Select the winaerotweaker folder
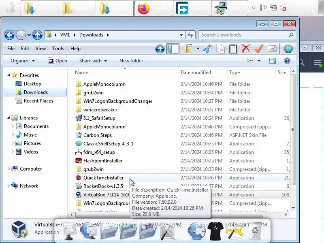The image size is (324, 243). [x=100, y=110]
